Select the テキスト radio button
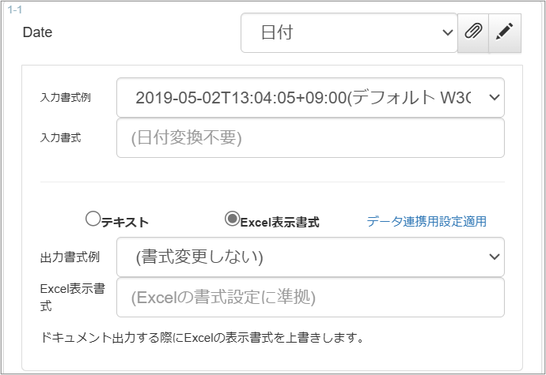Screen dimensions: 546x375 (93, 219)
